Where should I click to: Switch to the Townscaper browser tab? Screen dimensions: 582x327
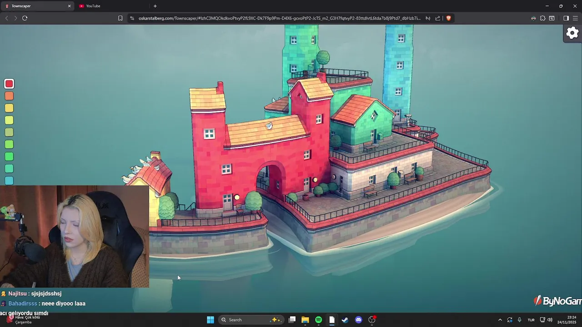click(36, 6)
